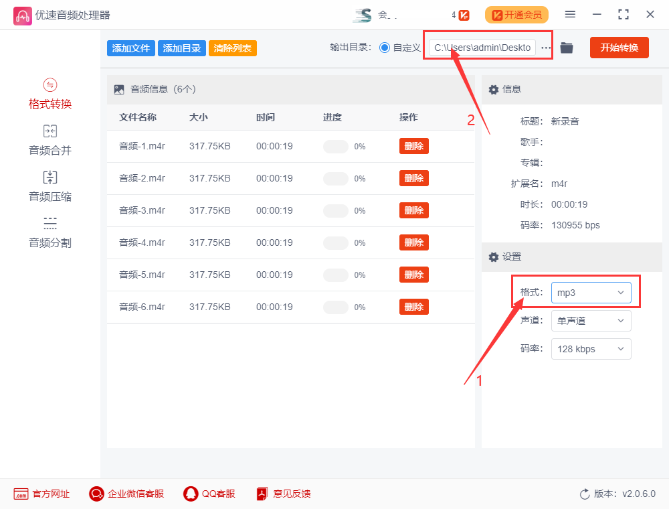Click the 意见反馈 feedback icon
The height and width of the screenshot is (509, 669).
(262, 494)
